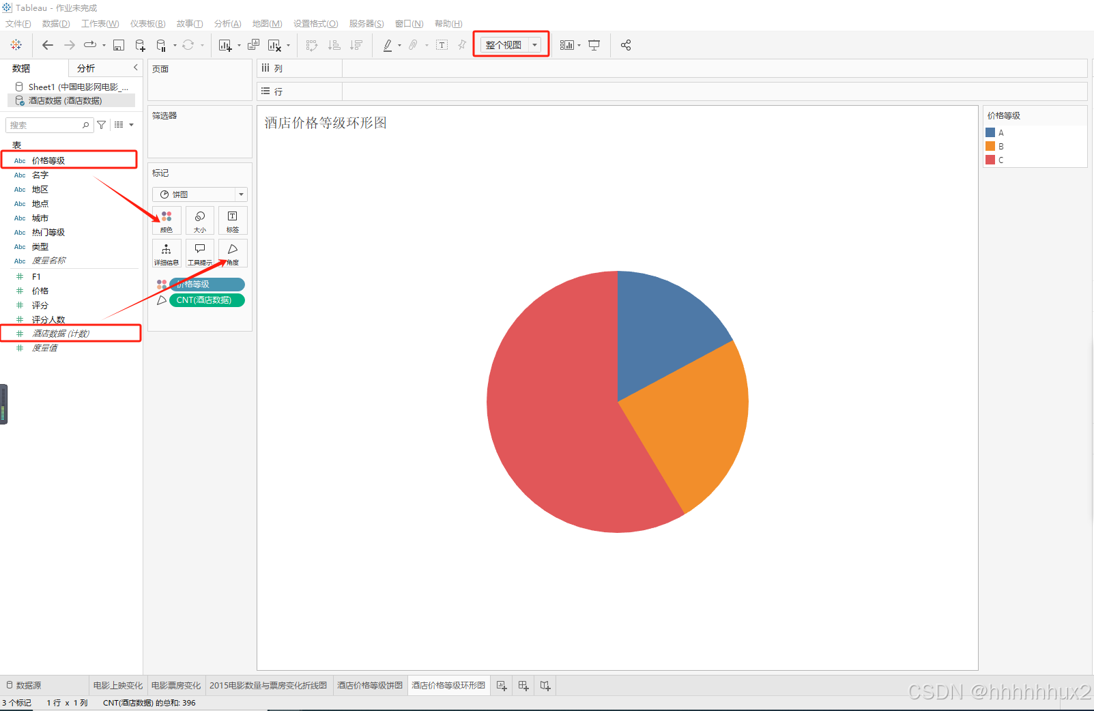Select the Sheet1 data source entry
This screenshot has width=1094, height=711.
click(x=71, y=87)
